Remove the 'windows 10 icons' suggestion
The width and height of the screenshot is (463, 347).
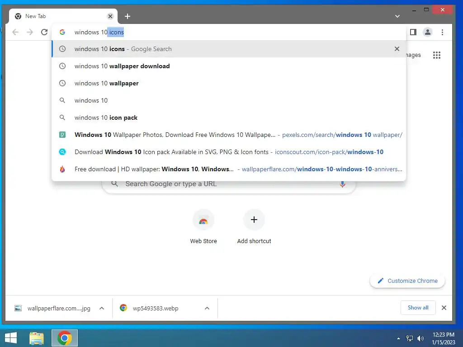(397, 49)
